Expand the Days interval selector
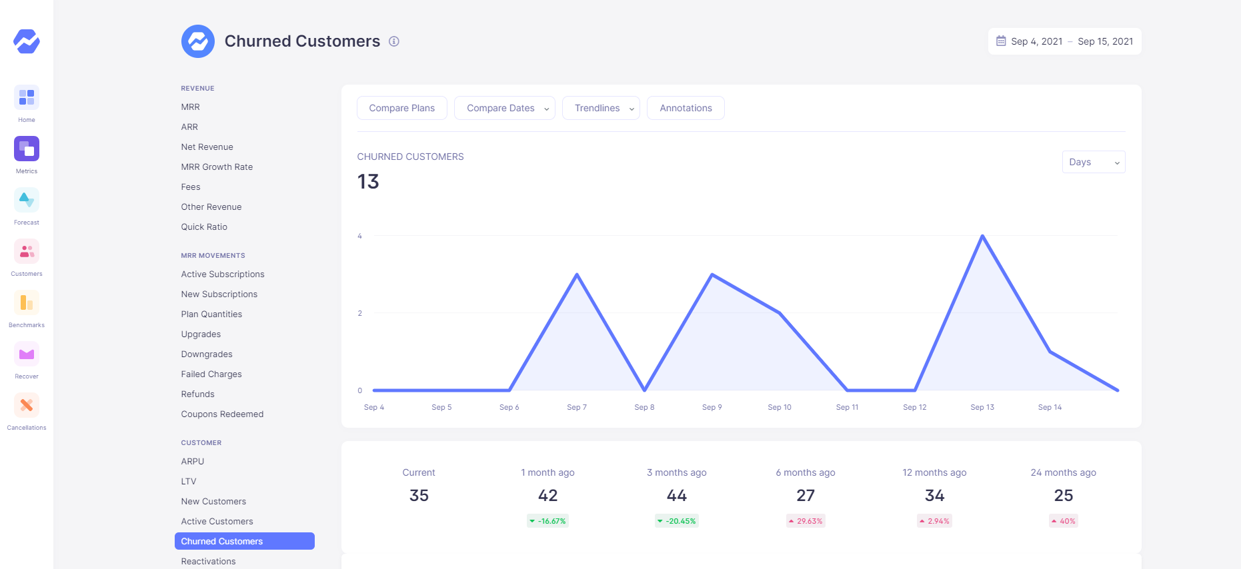Viewport: 1241px width, 569px height. 1093,162
